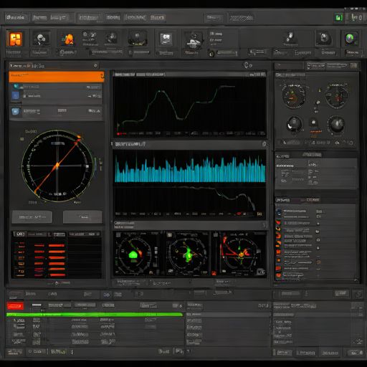Click the red button above the green bar
Screen dimensions: 367x367
click(x=15, y=306)
